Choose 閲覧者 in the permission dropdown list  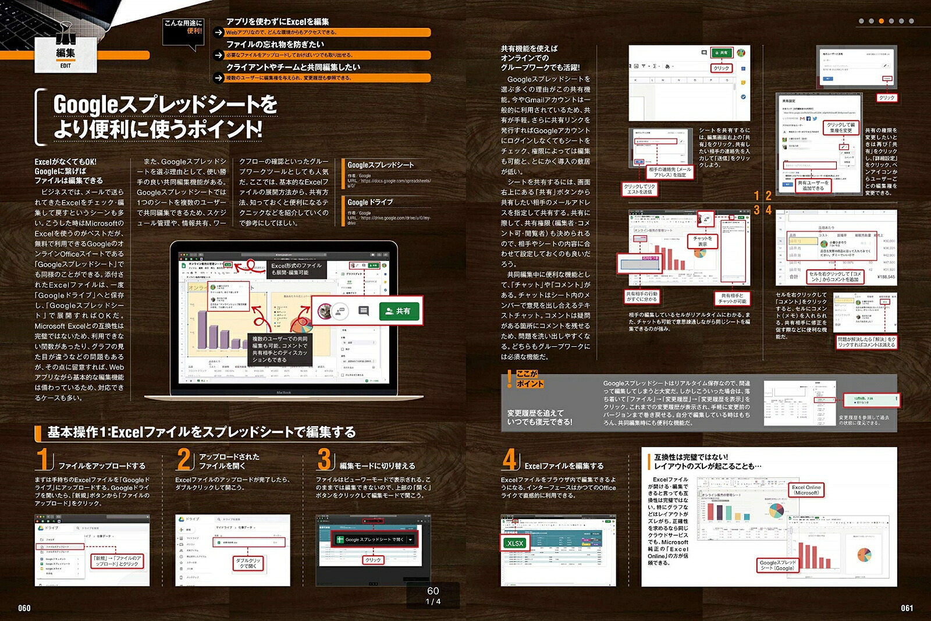coord(847,162)
